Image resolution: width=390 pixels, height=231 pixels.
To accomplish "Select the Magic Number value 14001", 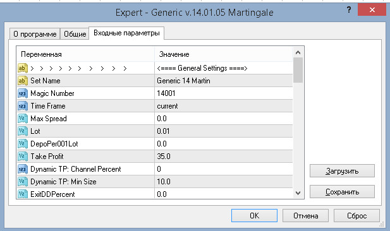I will coord(166,93).
